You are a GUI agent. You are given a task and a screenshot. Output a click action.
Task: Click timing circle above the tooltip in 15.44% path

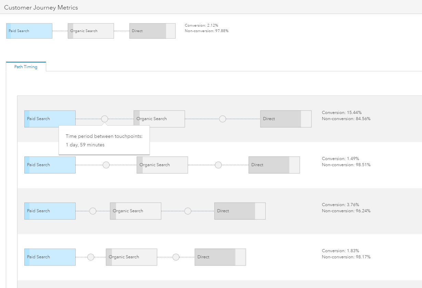click(x=105, y=119)
